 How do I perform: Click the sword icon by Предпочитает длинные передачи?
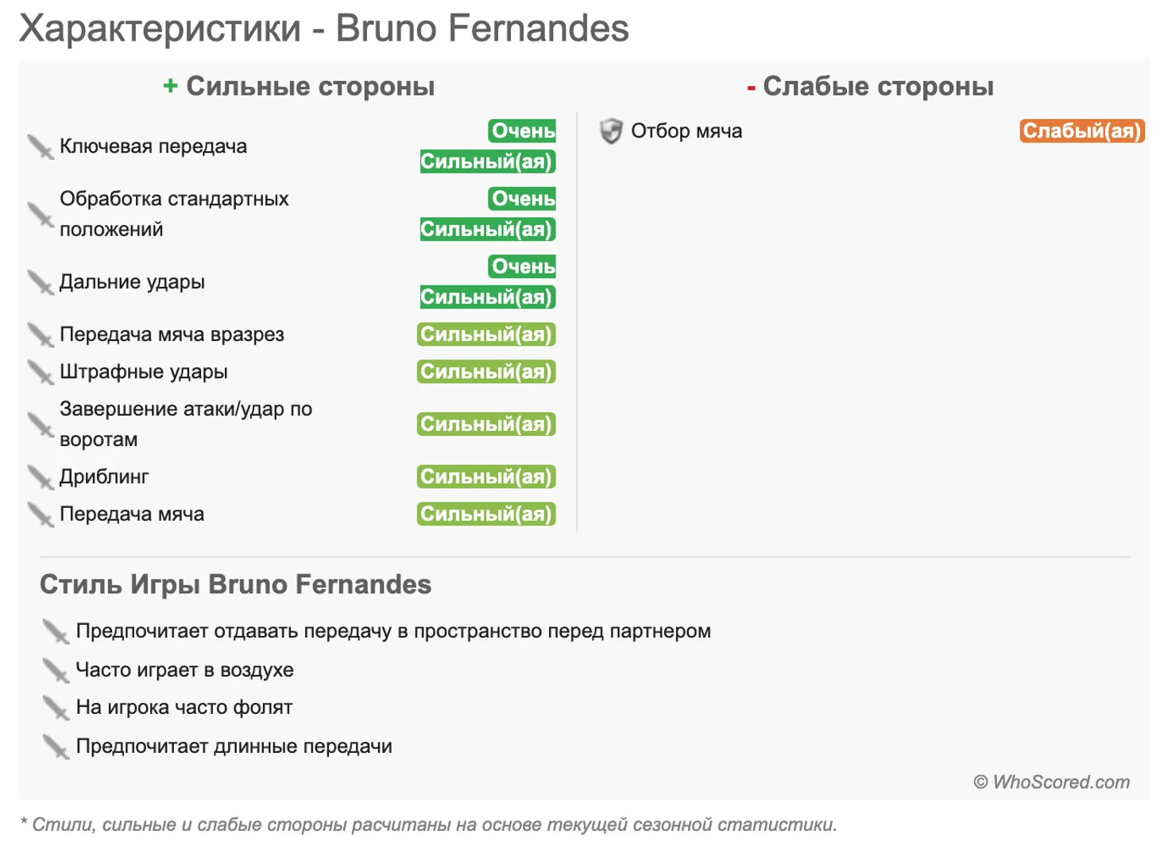[56, 747]
